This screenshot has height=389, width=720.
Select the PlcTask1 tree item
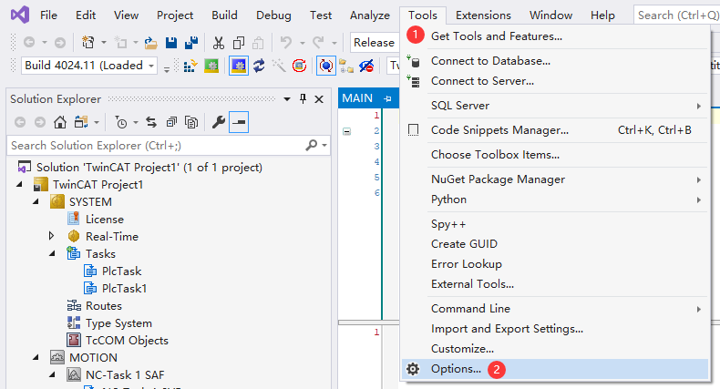click(x=125, y=289)
